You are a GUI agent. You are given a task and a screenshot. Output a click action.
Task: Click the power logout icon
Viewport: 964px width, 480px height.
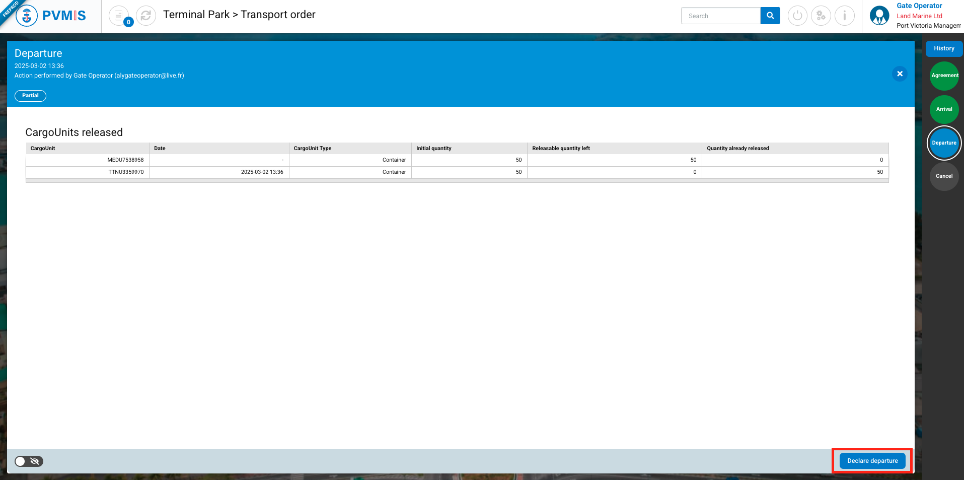pyautogui.click(x=797, y=16)
